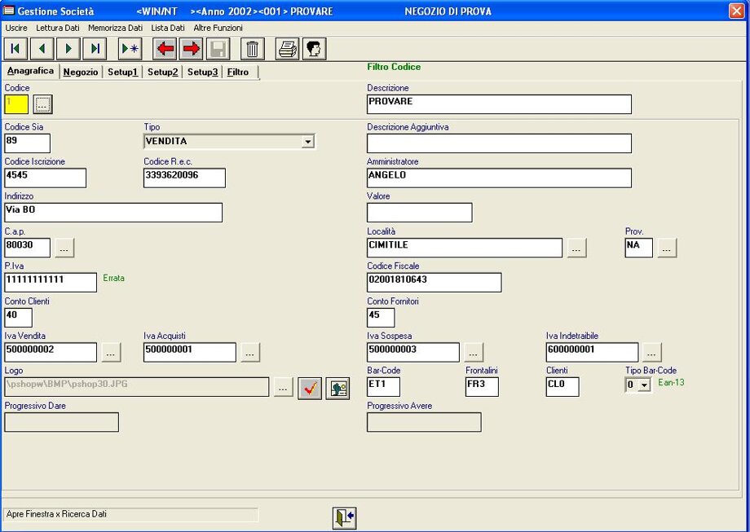Open the Negozio tab

[81, 73]
